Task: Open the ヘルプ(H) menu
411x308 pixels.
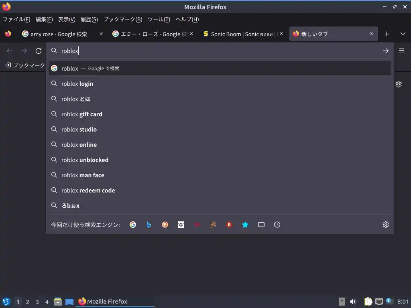Action: coord(187,19)
